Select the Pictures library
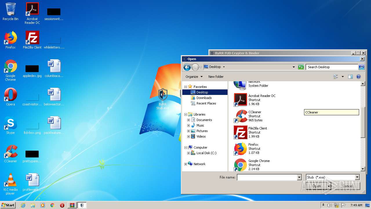This screenshot has width=371, height=209. point(202,131)
